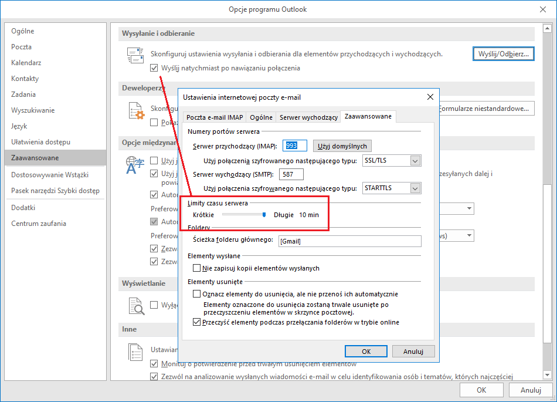Screen dimensions: 557x402
Task: Open 'Język' options category
Action: point(56,126)
